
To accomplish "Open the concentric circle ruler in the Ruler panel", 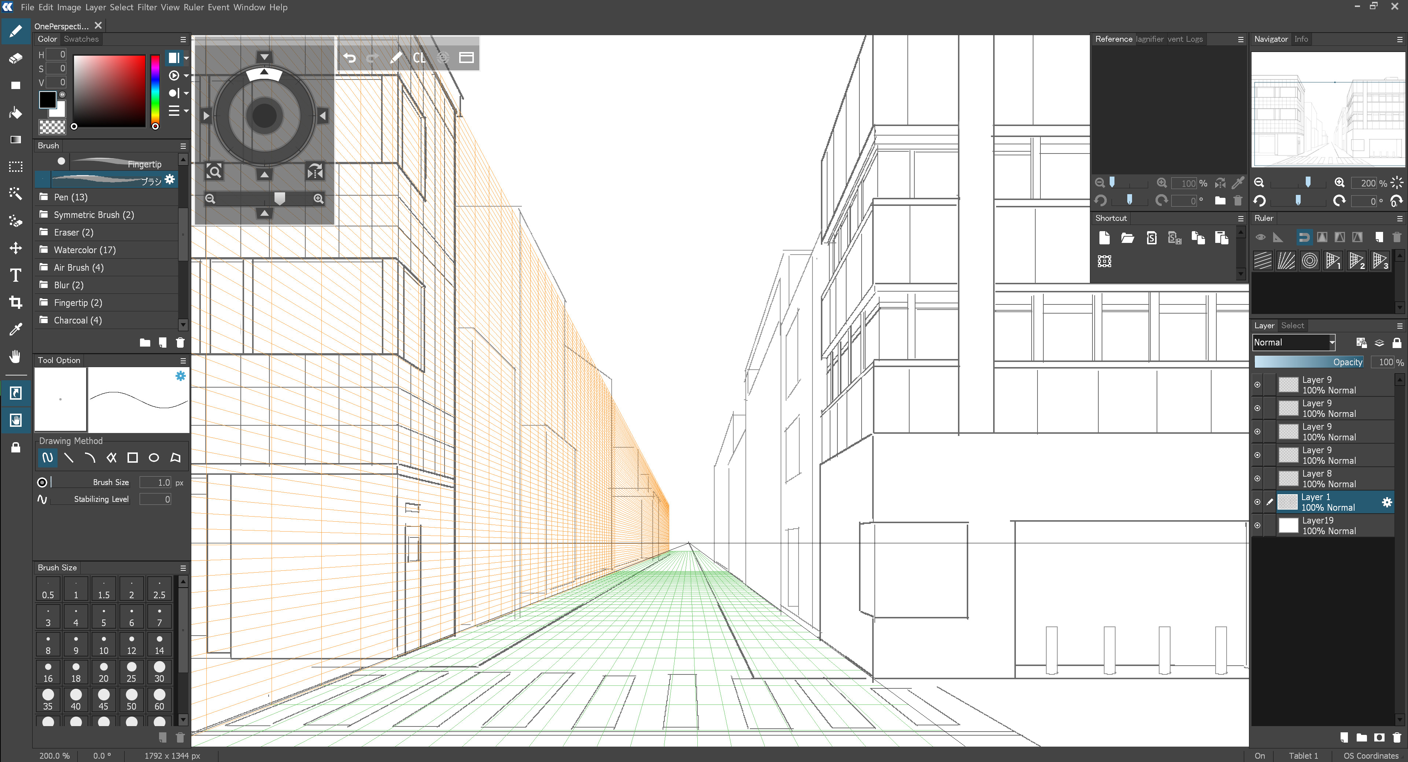I will coord(1309,260).
